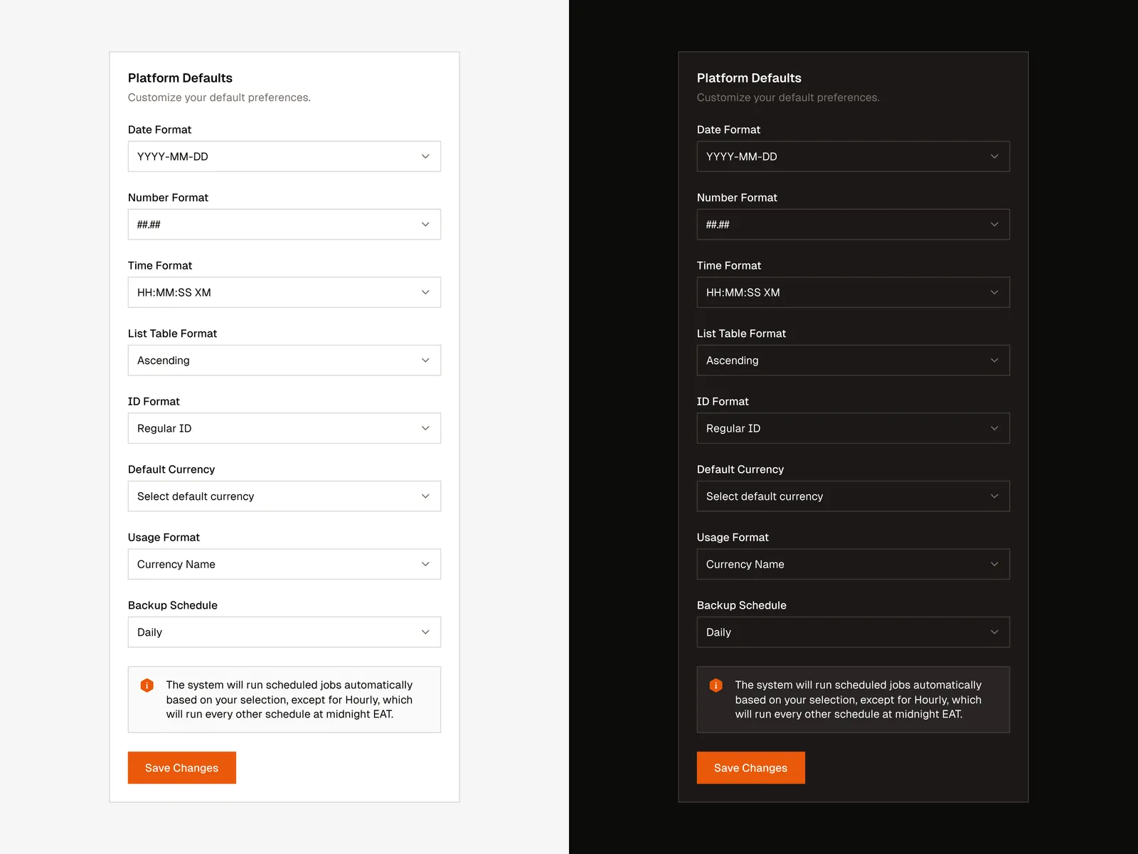
Task: Click the Time Format chevron in light panel
Action: click(x=425, y=292)
